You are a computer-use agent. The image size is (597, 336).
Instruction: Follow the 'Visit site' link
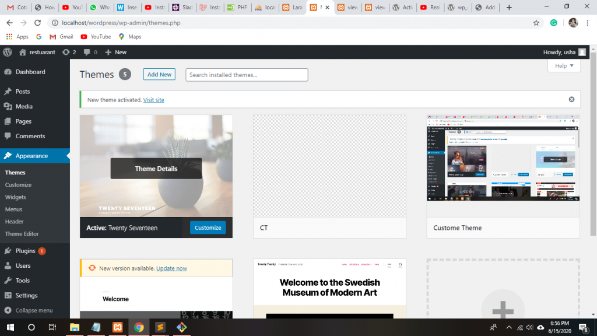[153, 100]
